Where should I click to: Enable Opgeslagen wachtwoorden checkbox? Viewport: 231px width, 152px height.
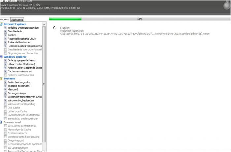coord(6,53)
